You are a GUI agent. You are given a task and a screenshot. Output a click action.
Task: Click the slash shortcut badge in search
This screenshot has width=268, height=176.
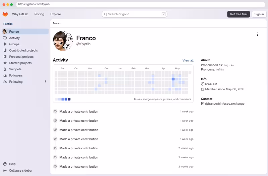point(163,14)
